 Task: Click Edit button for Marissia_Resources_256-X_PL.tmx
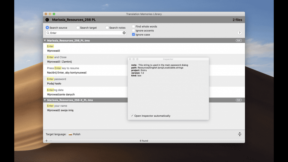click(238, 100)
